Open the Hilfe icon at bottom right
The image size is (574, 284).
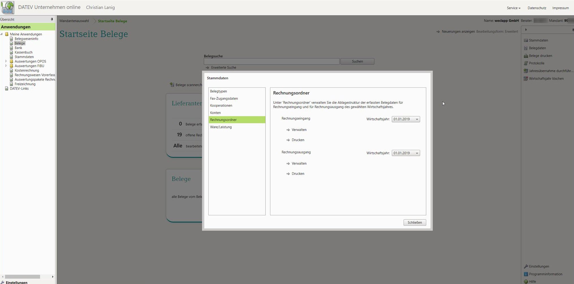tap(526, 281)
